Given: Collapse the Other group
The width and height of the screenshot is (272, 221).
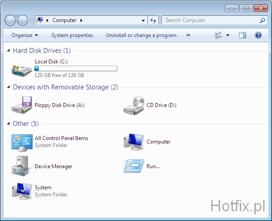Looking at the screenshot, I should [9, 124].
